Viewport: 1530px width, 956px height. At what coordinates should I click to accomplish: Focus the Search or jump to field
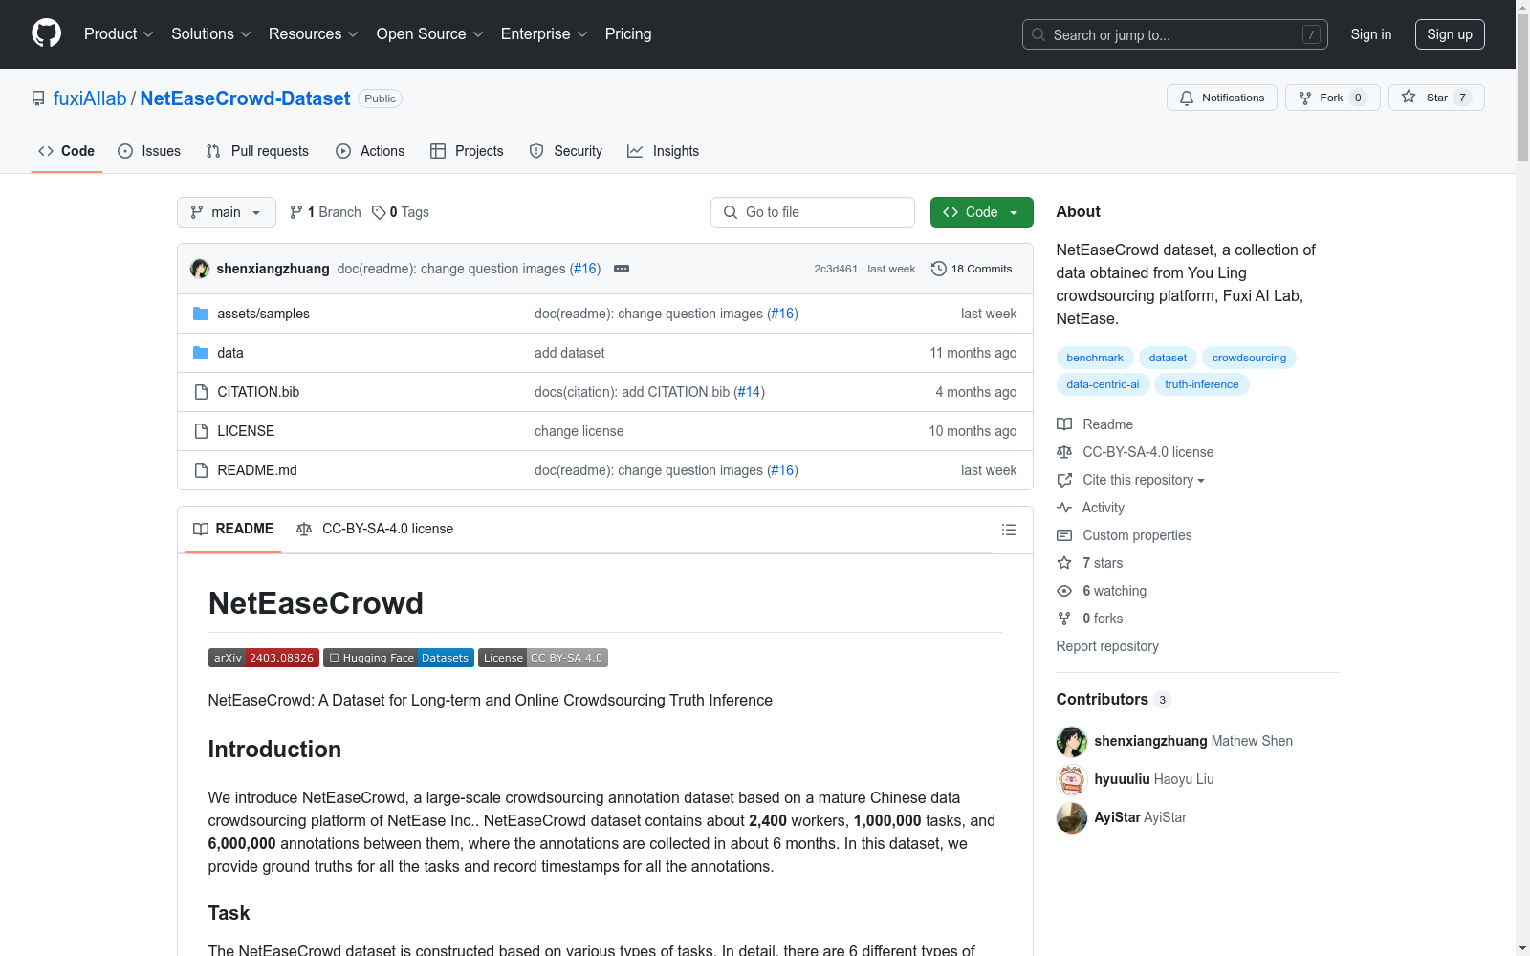pyautogui.click(x=1174, y=34)
